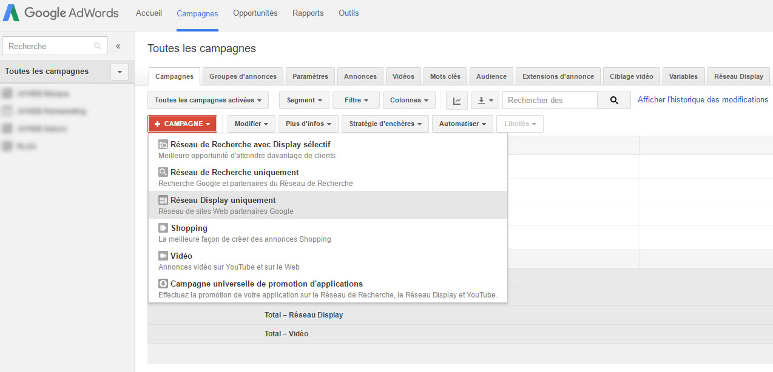The image size is (773, 372).
Task: Go to Accueil in top navigation
Action: point(149,13)
